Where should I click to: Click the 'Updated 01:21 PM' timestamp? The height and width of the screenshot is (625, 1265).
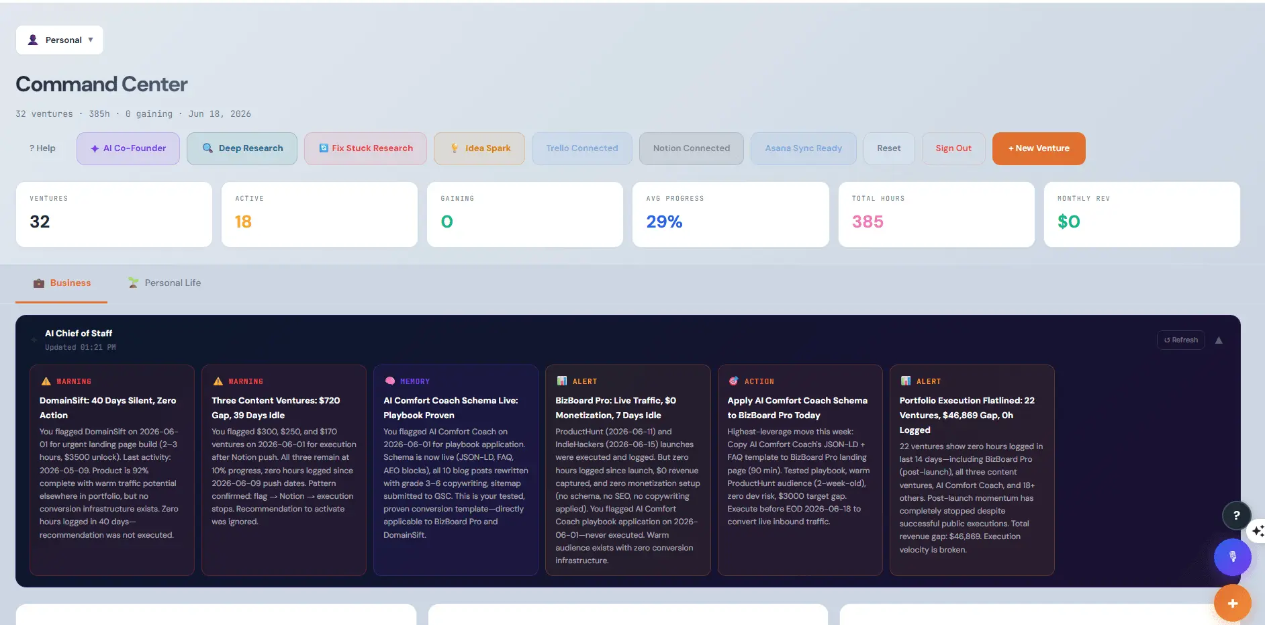(x=80, y=348)
